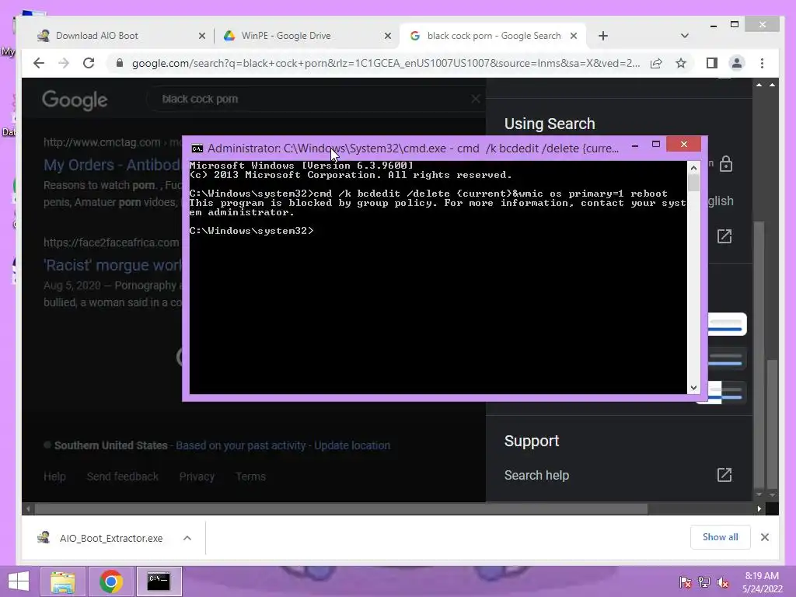The image size is (796, 597).
Task: Open Chrome from the taskbar
Action: 110,581
